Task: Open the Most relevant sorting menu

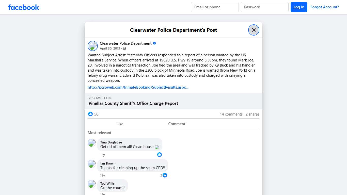Action: [x=99, y=133]
